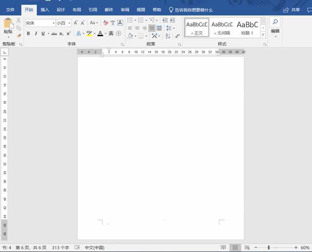The image size is (312, 252).
Task: Apply the Normal (正文) style
Action: (197, 28)
